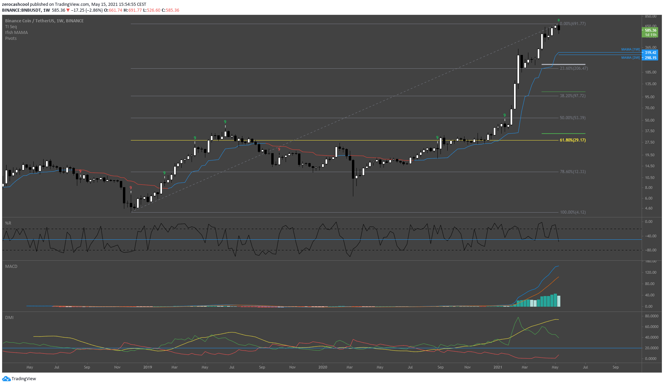Click the MAMA [3W] line label
Viewport: 664px width, 385px height.
[x=631, y=58]
